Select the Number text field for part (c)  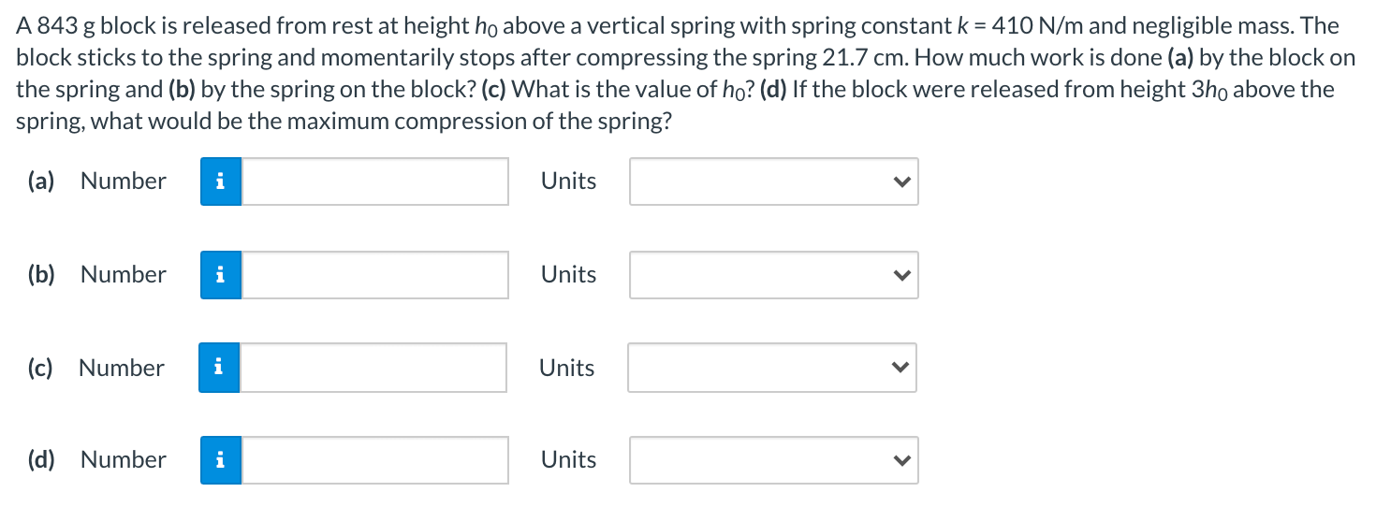tap(373, 368)
